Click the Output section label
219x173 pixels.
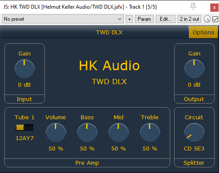pyautogui.click(x=194, y=99)
